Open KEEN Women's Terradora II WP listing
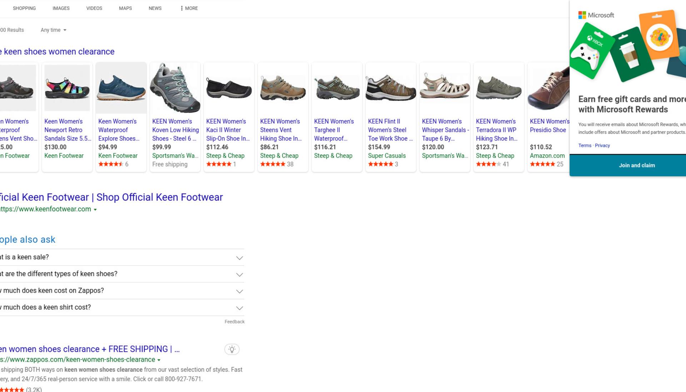This screenshot has height=392, width=686. click(497, 130)
